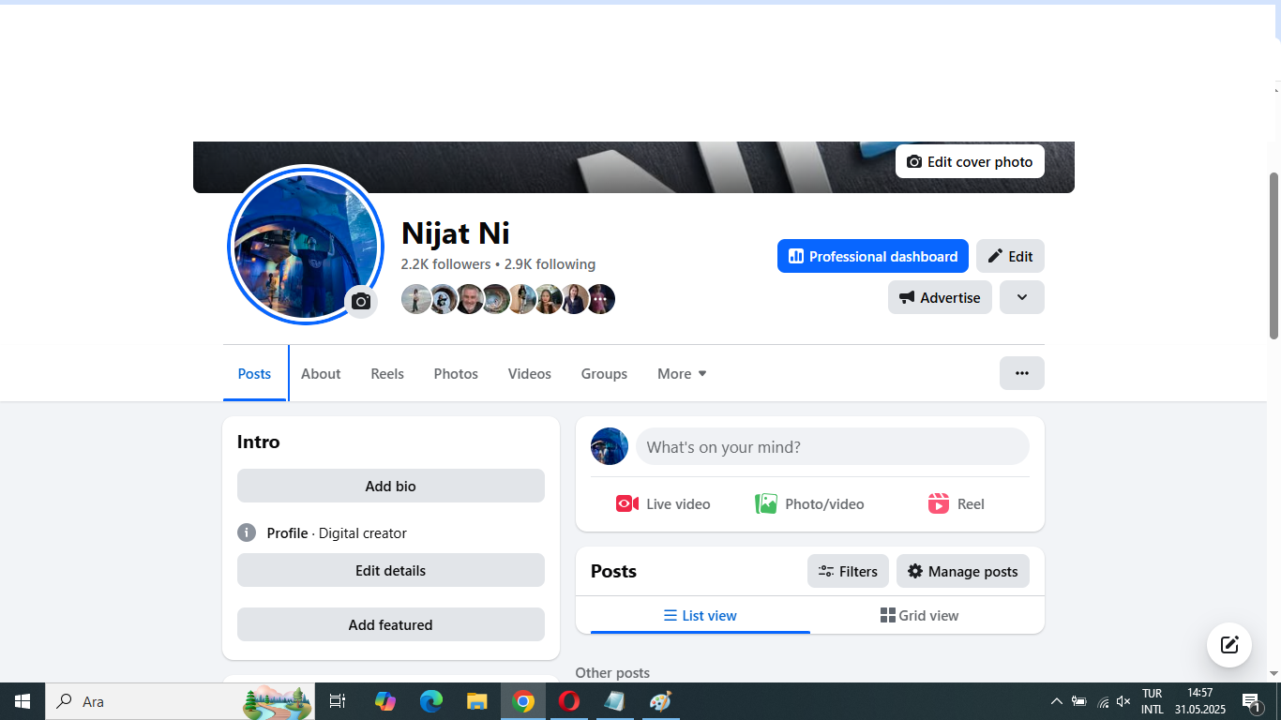This screenshot has width=1281, height=720.
Task: Click the Profile info icon in Intro
Action: pos(247,532)
